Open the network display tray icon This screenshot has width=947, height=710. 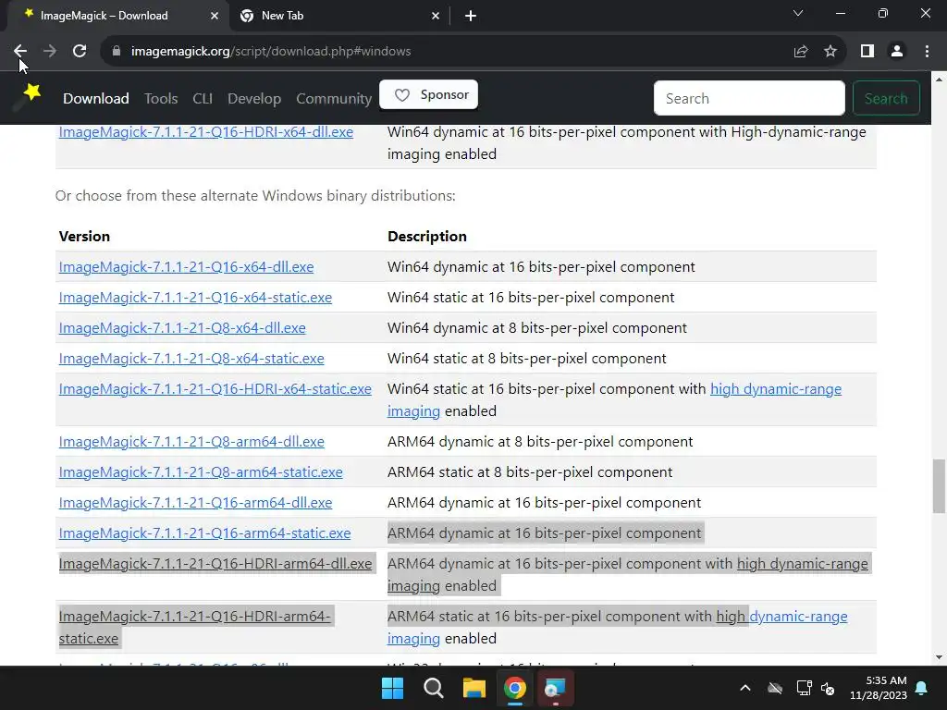click(x=804, y=688)
